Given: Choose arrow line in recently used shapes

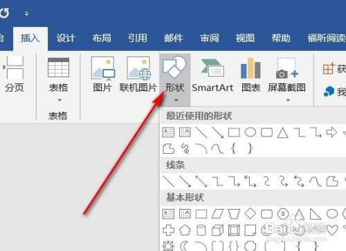Looking at the screenshot, I should pos(217,132).
